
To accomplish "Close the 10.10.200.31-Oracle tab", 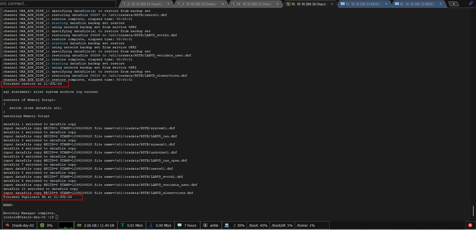I will (278, 4).
